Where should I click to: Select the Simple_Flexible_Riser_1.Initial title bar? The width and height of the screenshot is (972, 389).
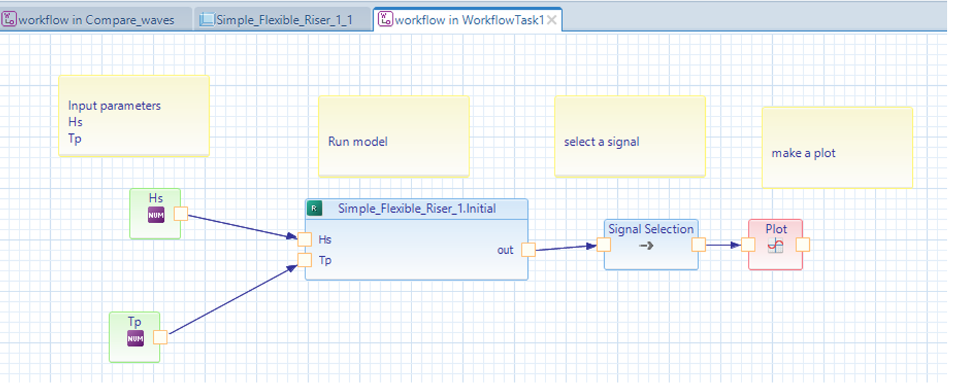coord(417,209)
